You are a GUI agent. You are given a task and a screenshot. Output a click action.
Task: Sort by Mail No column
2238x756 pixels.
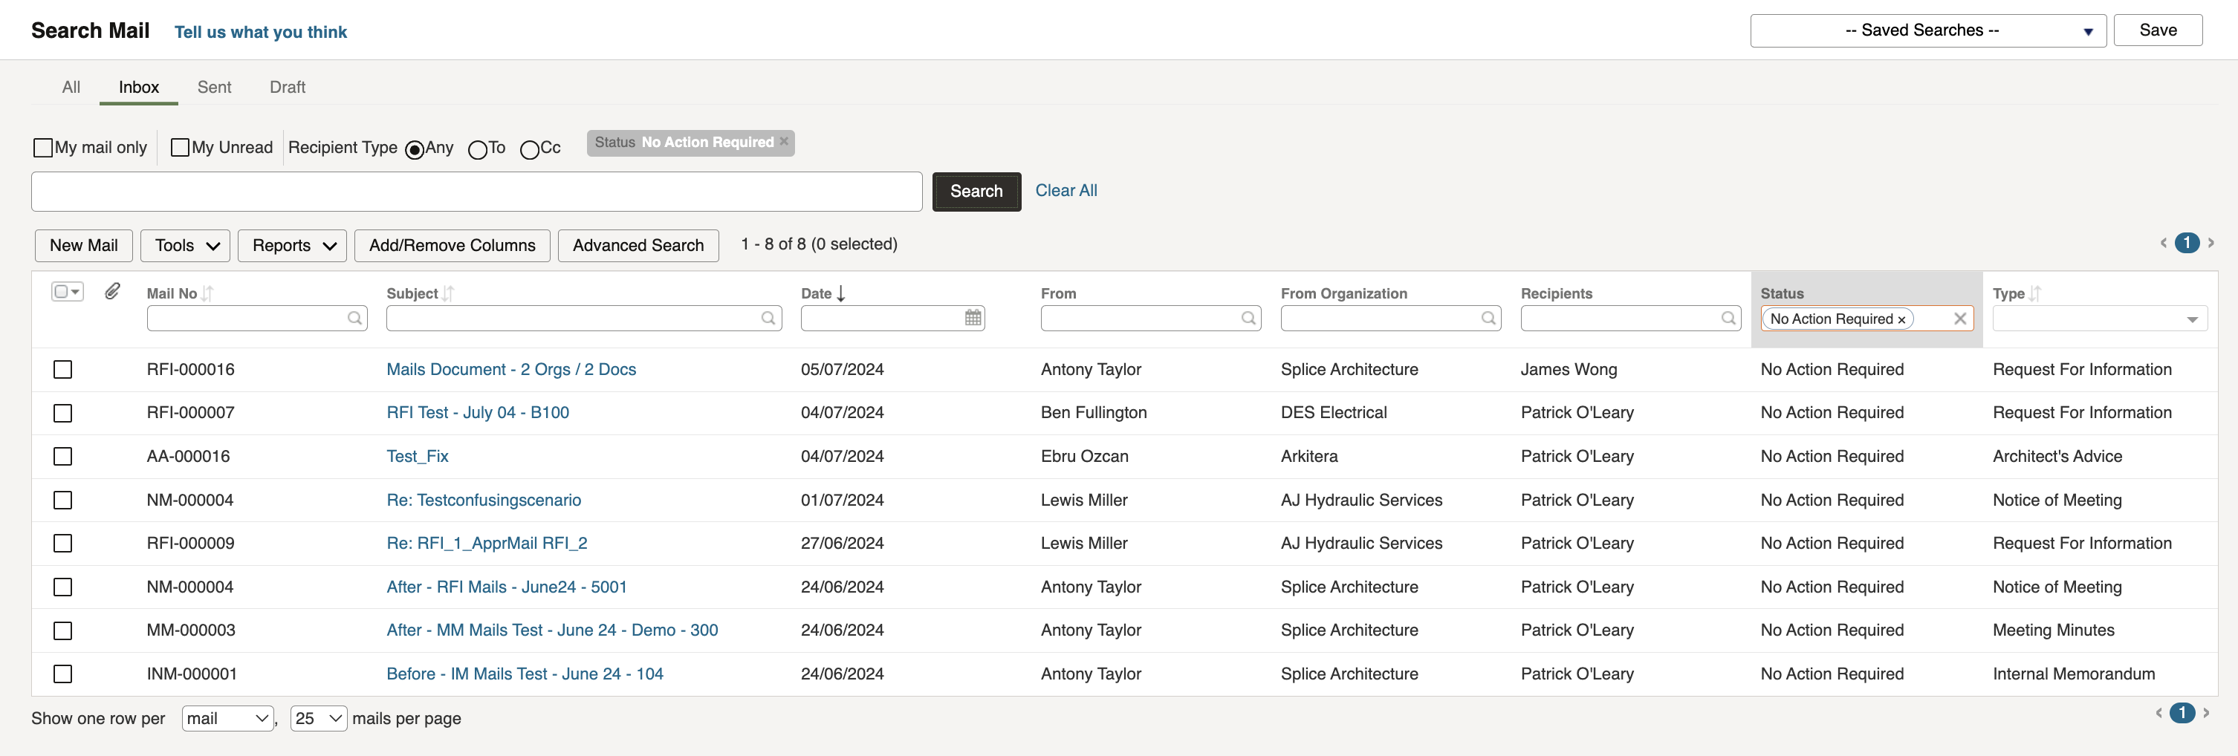coord(207,293)
